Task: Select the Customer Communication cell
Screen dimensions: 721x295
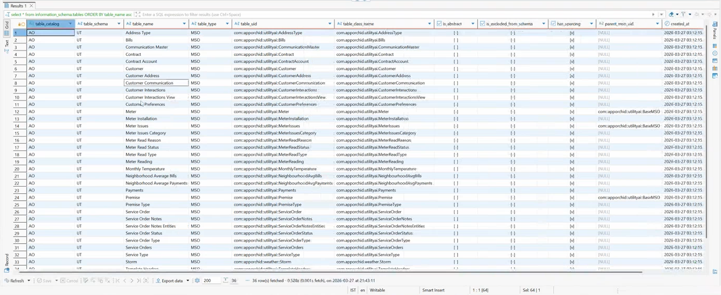Action: (x=156, y=83)
